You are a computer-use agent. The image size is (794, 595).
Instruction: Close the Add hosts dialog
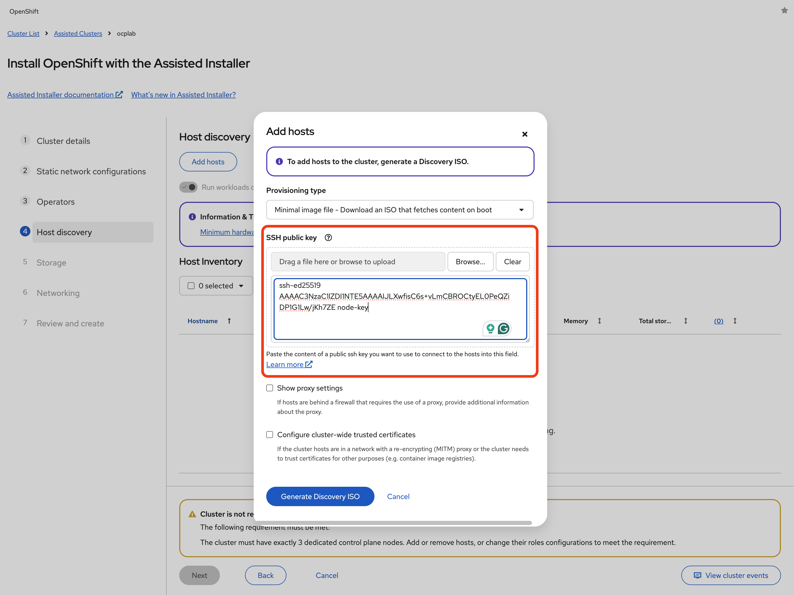(524, 134)
